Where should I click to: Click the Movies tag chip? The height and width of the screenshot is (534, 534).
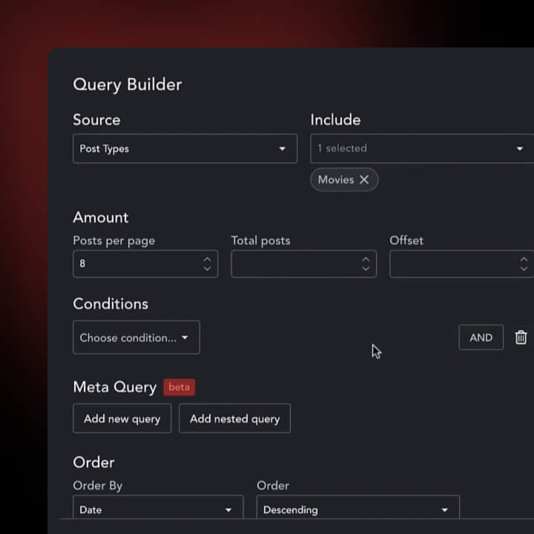click(x=335, y=179)
